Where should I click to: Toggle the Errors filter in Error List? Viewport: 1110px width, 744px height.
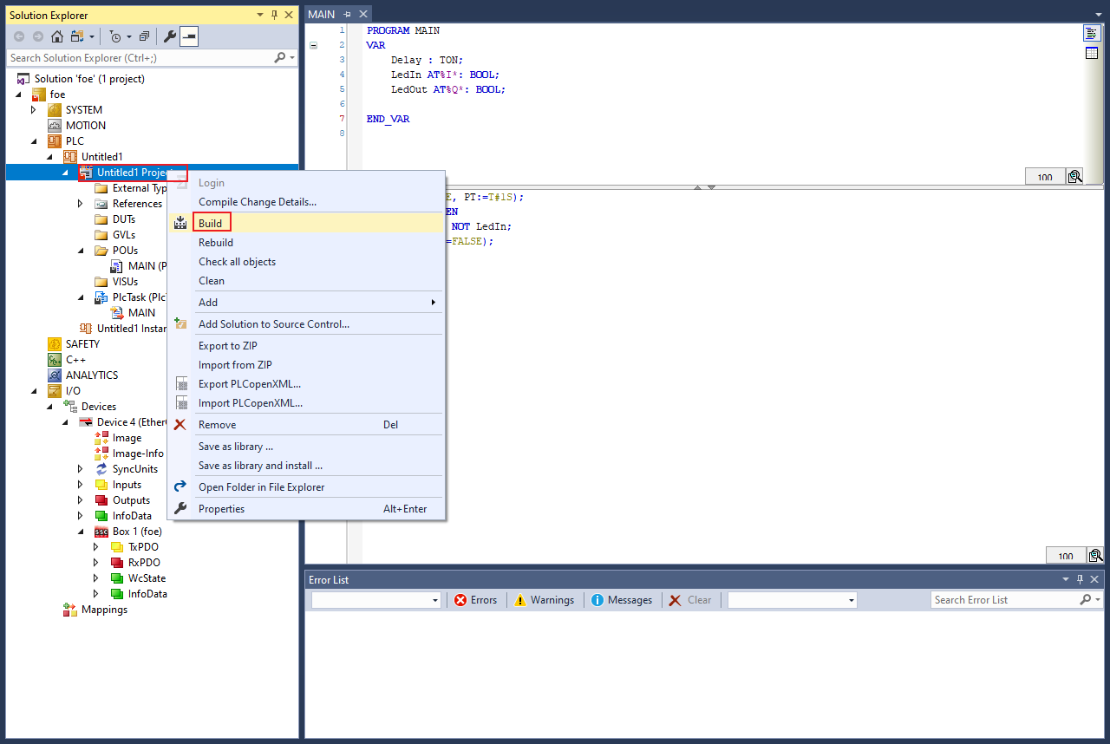(x=475, y=600)
